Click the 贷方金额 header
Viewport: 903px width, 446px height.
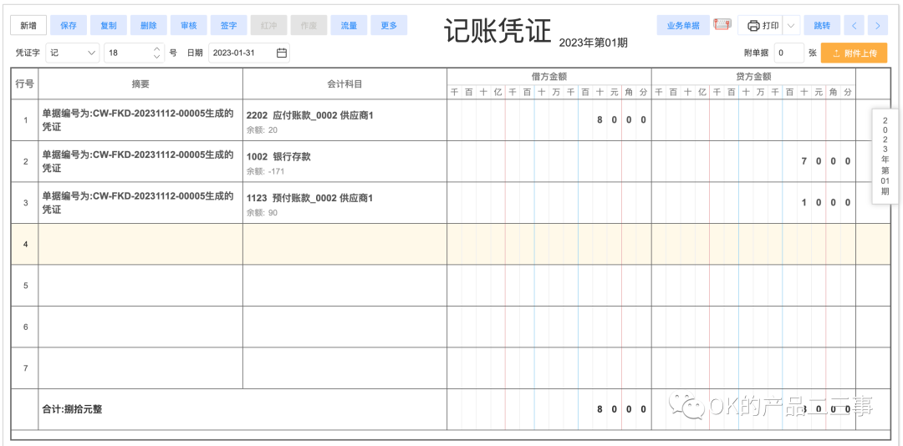[x=753, y=76]
